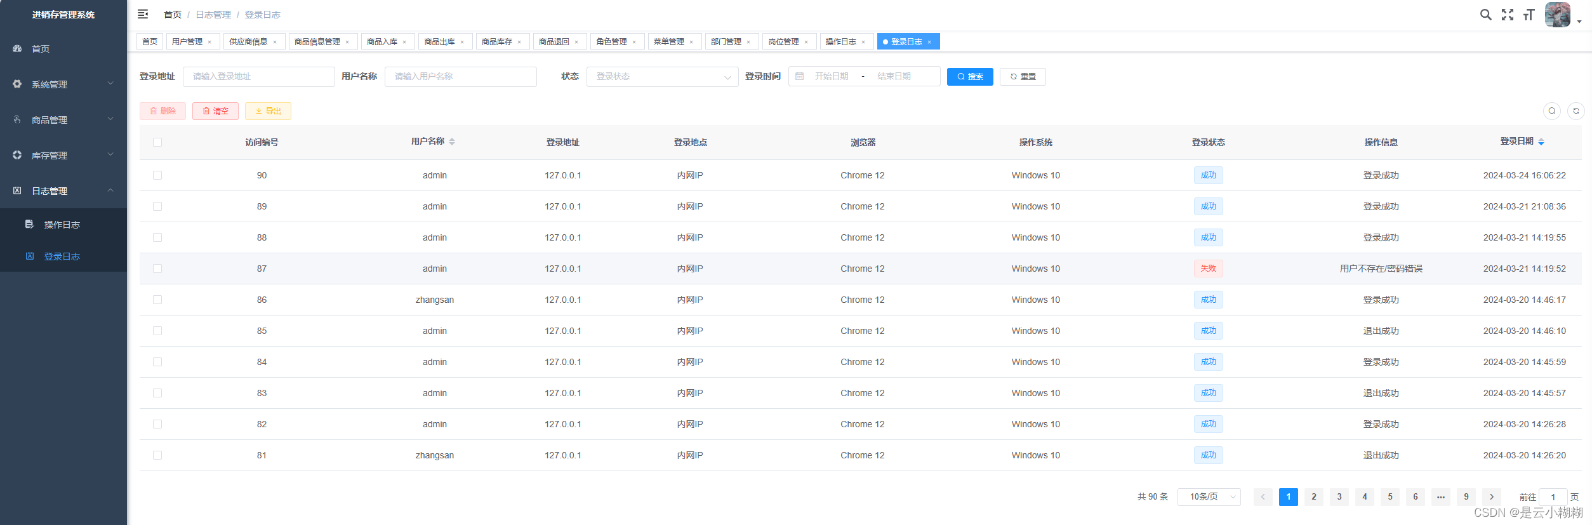The image size is (1592, 525).
Task: Open the top bar search icon
Action: (x=1485, y=15)
